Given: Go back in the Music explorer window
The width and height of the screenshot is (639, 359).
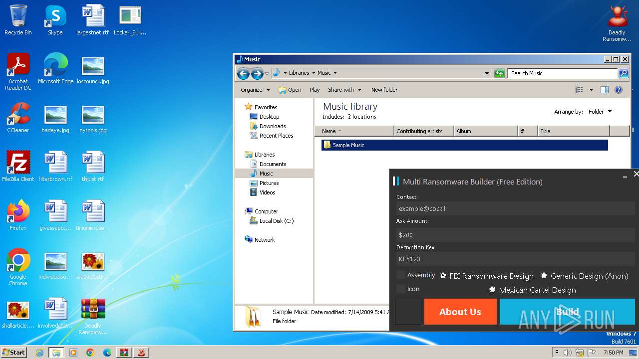Looking at the screenshot, I should click(x=243, y=74).
